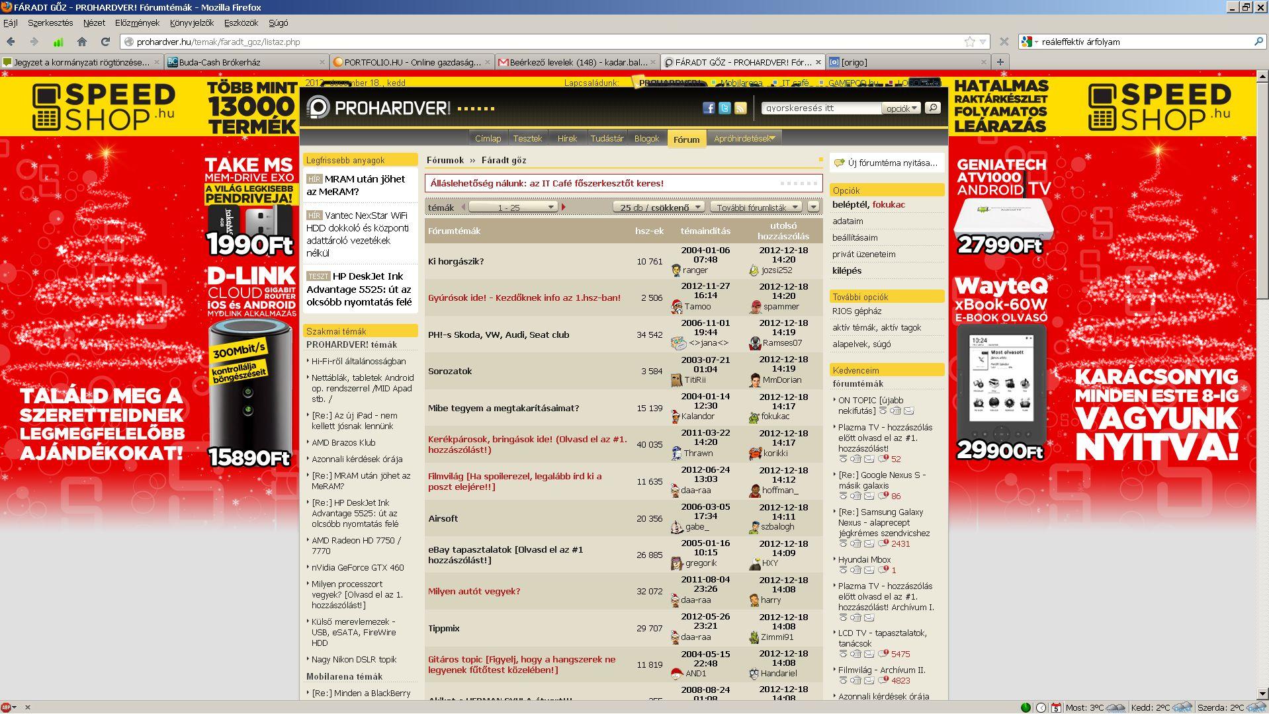Open the D-Link Cloud router ad

tap(251, 367)
